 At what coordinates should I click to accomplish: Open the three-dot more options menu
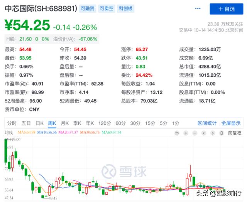pyautogui.click(x=198, y=8)
